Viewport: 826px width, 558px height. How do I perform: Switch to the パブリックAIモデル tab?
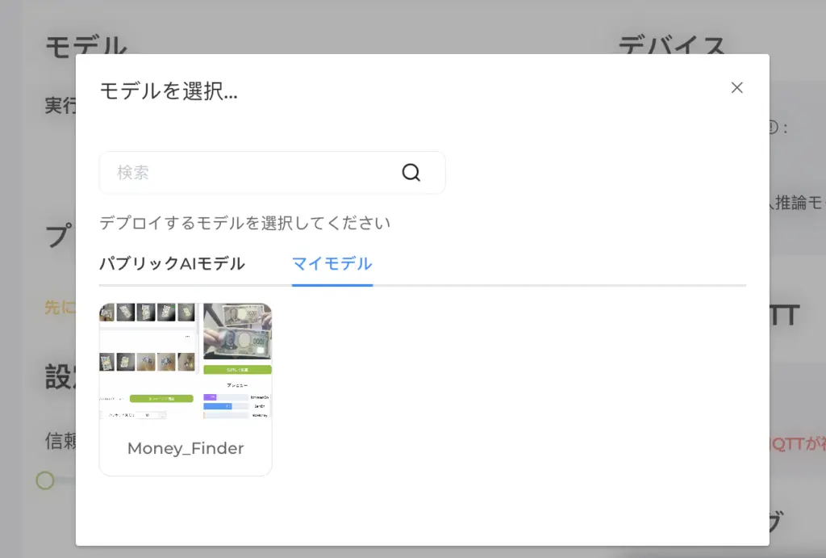click(x=172, y=263)
